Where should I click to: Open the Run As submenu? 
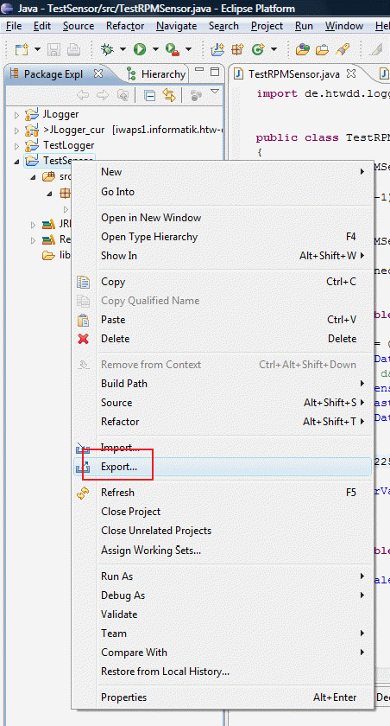coord(223,576)
